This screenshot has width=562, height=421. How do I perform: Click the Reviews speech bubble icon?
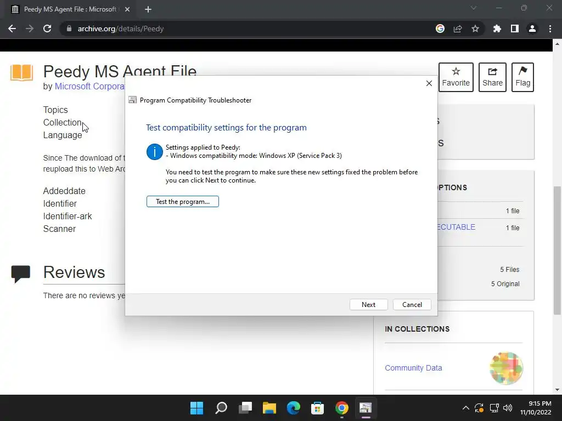[20, 274]
